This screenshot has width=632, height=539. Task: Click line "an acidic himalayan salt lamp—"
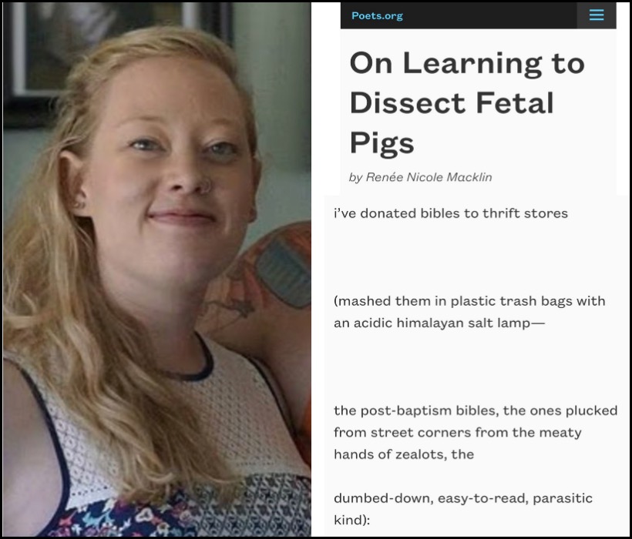[x=439, y=323]
